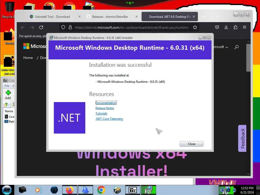
Task: Open a new Firefox tab with plus
Action: point(203,17)
